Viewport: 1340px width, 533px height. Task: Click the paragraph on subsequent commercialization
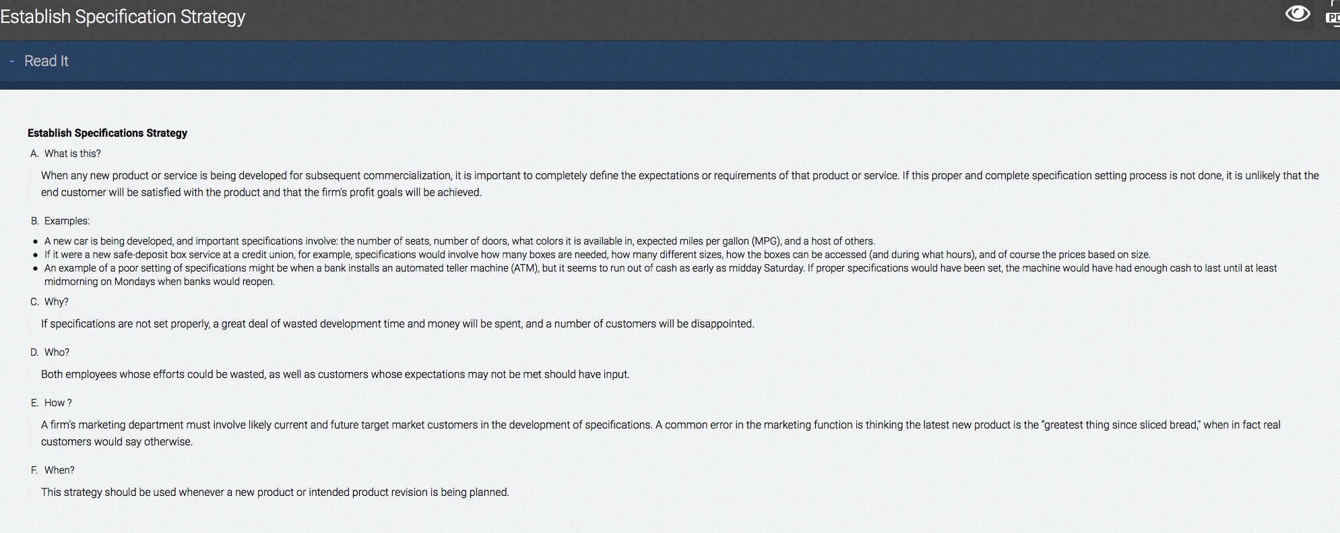pos(680,184)
